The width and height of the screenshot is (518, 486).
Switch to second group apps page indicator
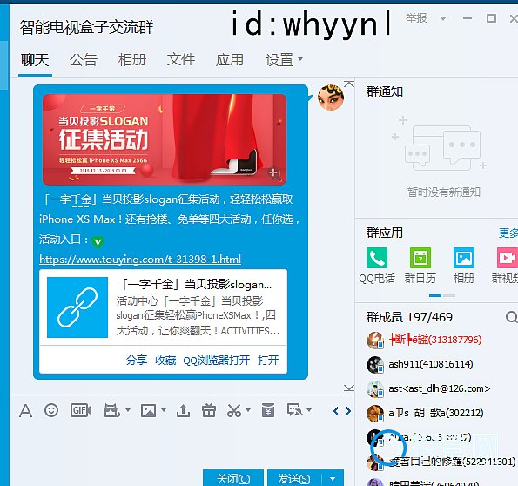pos(449,295)
